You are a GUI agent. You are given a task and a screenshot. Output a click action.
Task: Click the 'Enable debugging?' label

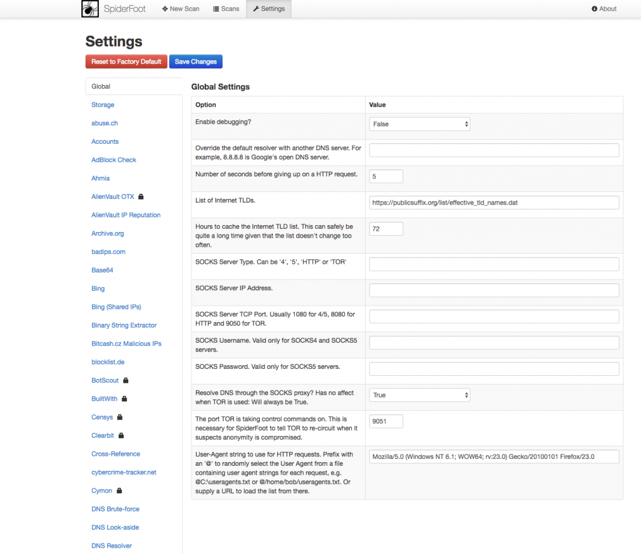tap(223, 122)
